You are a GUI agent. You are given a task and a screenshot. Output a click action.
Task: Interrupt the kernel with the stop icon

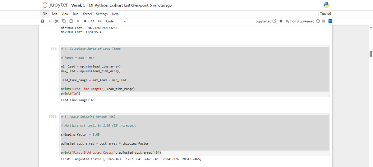point(85,21)
